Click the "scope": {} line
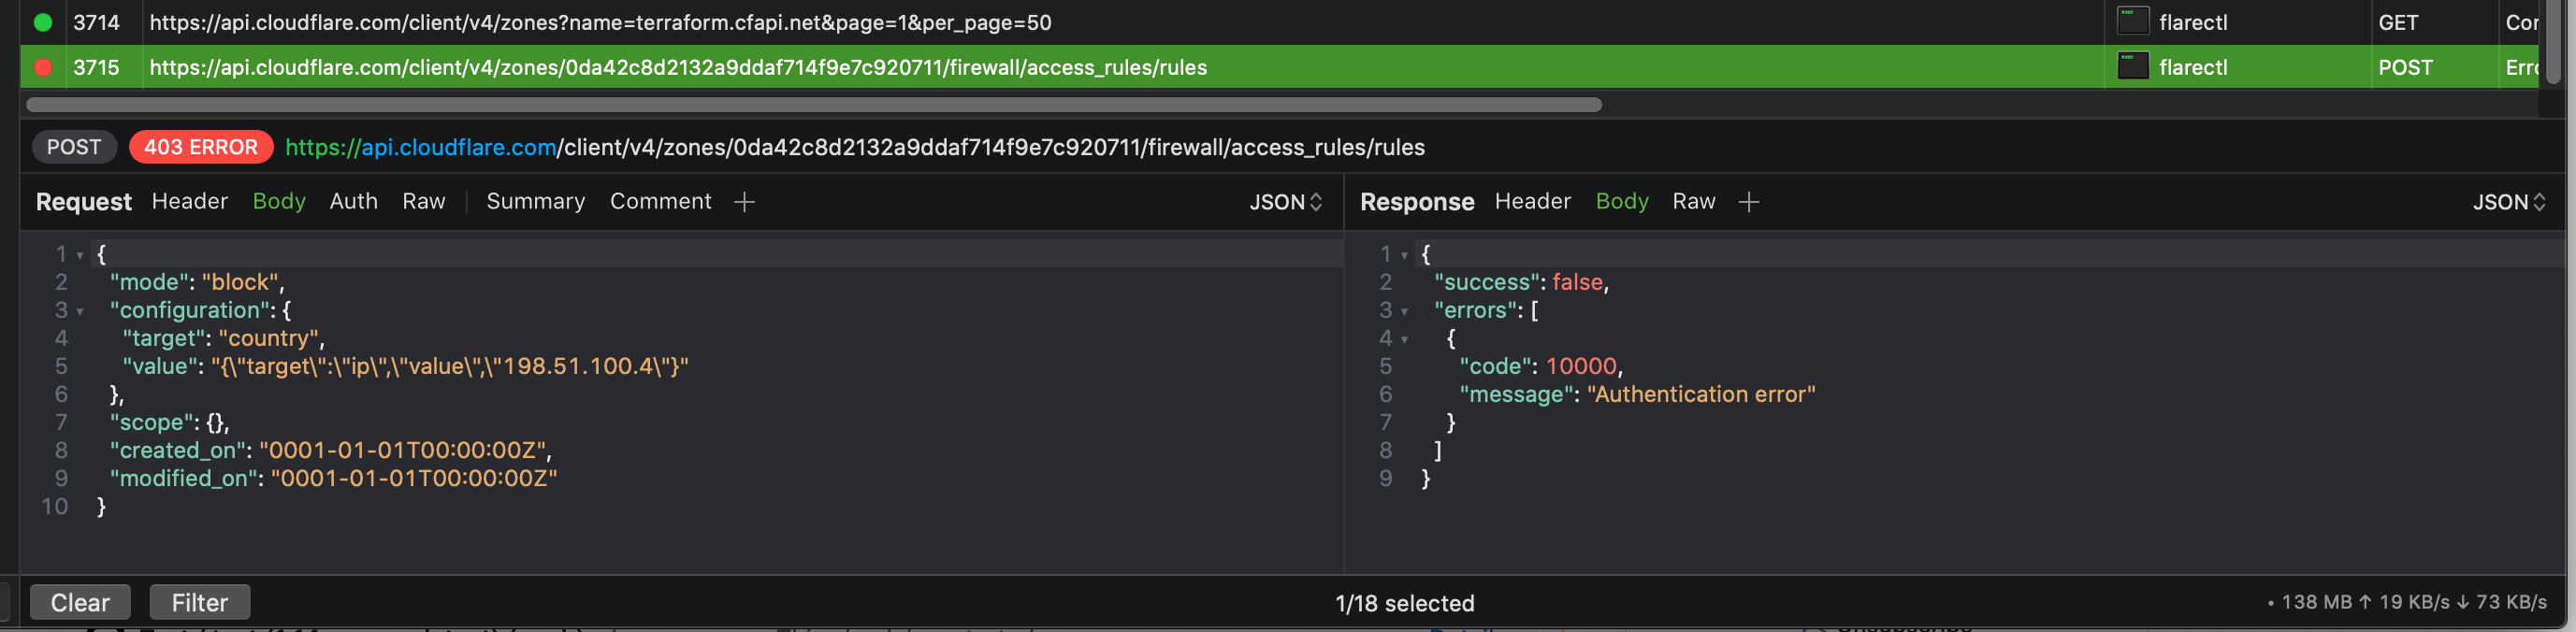The image size is (2576, 632). 170,422
